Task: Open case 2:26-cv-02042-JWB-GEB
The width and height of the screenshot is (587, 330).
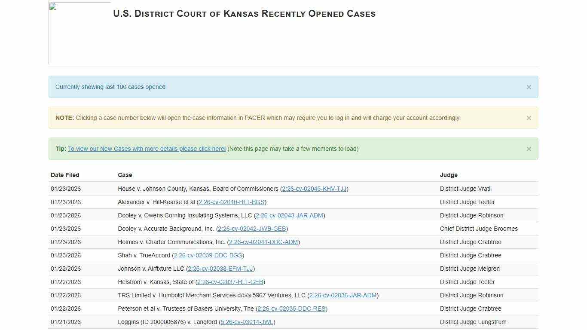Action: (252, 229)
